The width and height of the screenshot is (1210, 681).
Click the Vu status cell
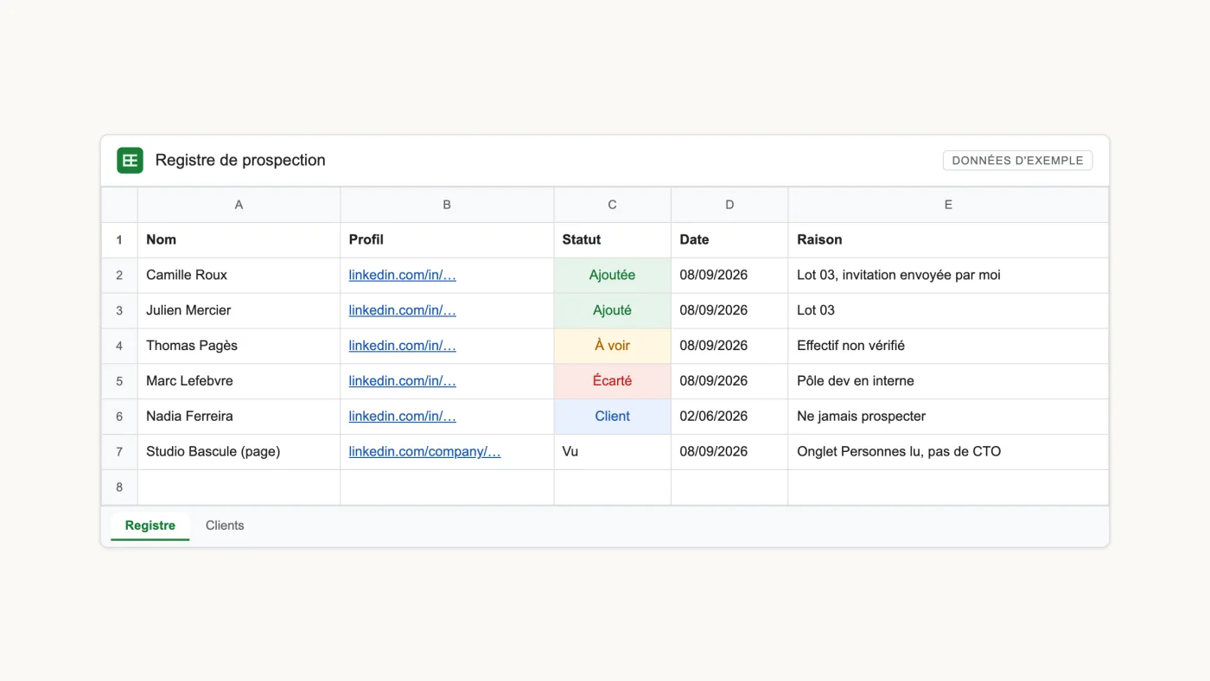(612, 453)
